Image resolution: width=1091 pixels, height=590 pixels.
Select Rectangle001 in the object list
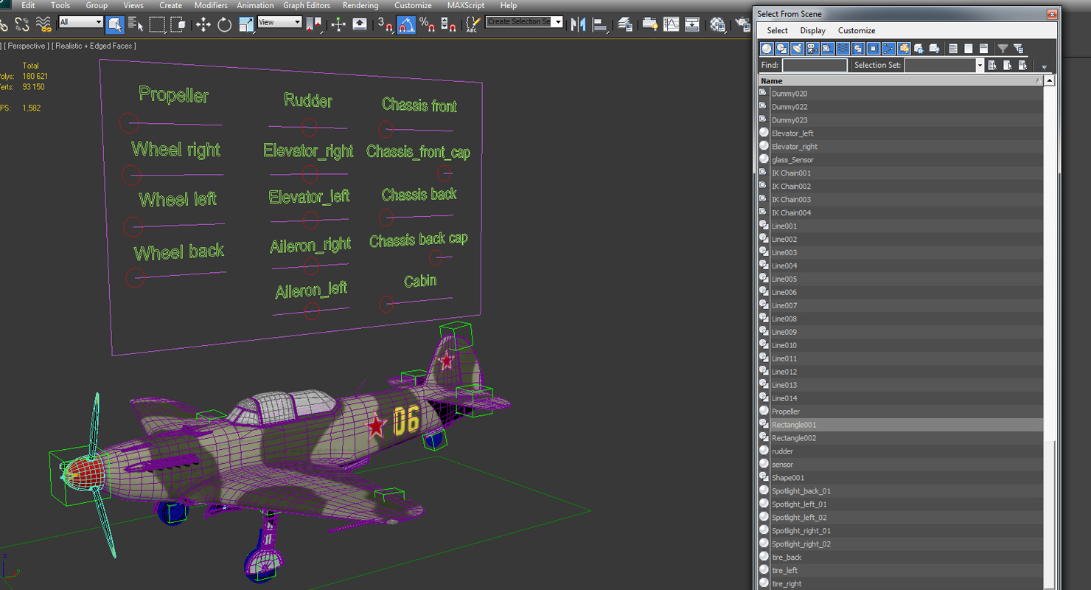(901, 425)
